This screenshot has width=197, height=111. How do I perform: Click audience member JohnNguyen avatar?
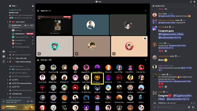(97, 78)
